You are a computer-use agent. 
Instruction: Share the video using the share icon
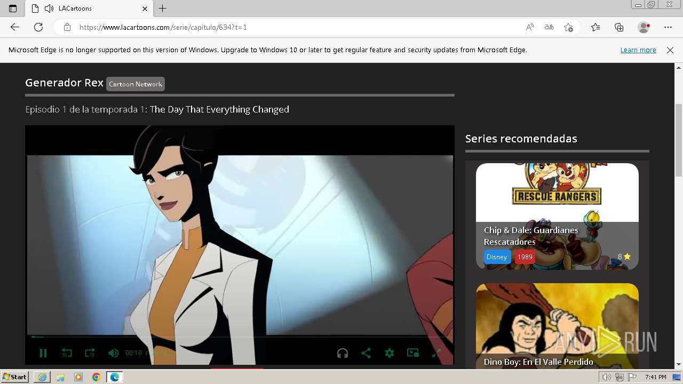[366, 353]
